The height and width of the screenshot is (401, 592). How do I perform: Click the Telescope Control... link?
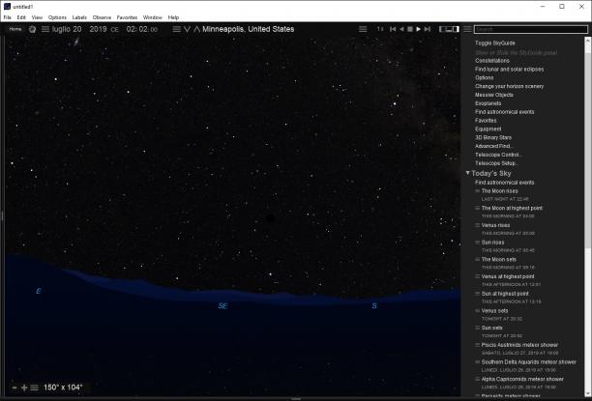coord(498,155)
